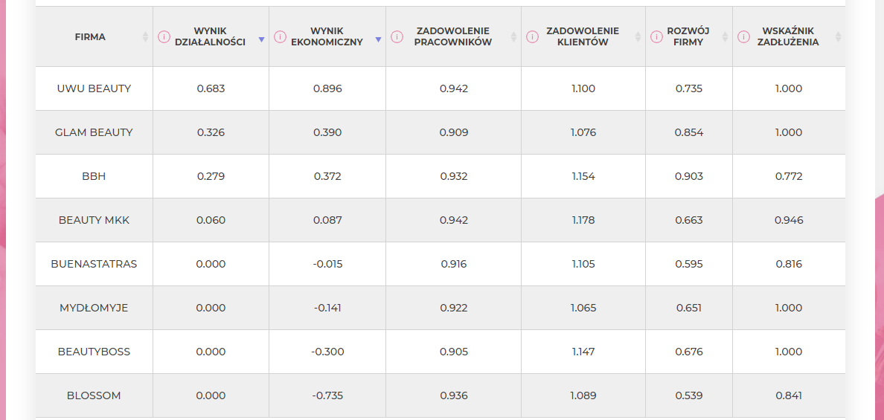Open info icon for Wynik Działalności column
884x420 pixels.
164,37
